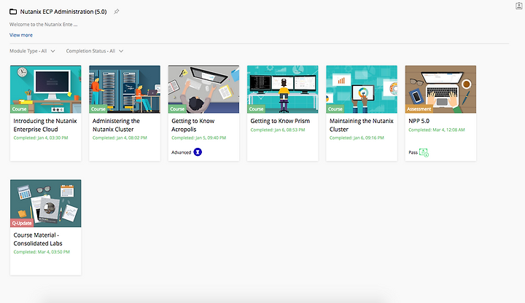The height and width of the screenshot is (303, 525).
Task: Click the title 'Introducing the Nutanix Enterprise Cloud'
Action: (x=45, y=125)
